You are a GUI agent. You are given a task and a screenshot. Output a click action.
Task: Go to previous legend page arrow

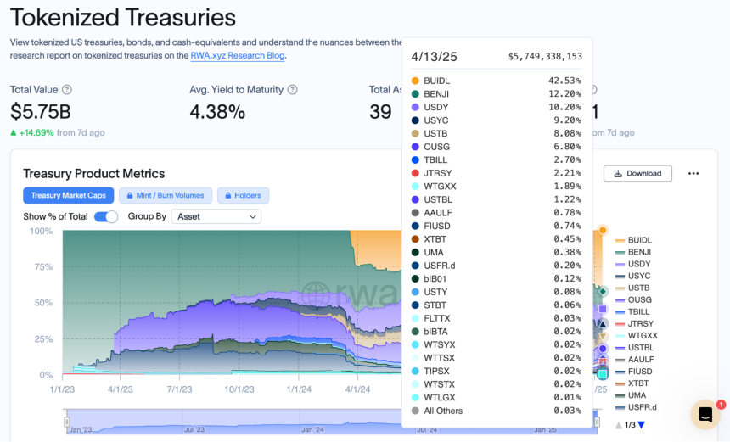619,425
